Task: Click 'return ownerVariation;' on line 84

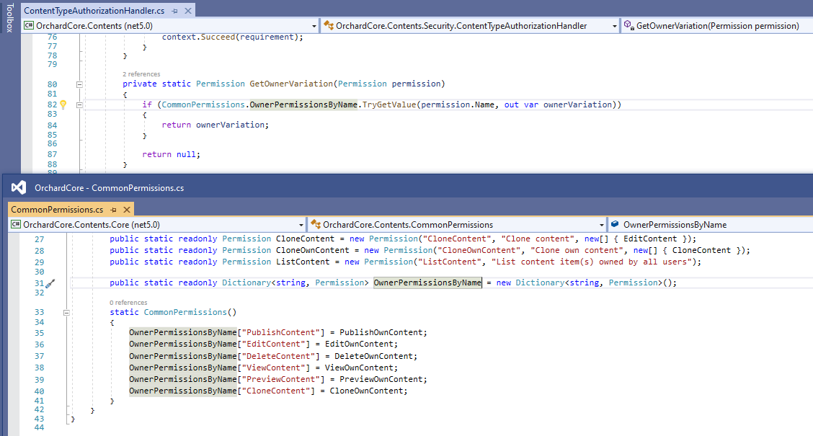Action: 216,125
